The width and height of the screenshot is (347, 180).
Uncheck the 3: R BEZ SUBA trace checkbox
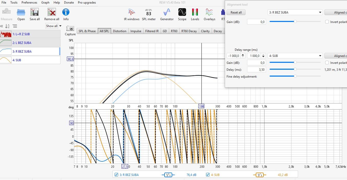(x=116, y=175)
